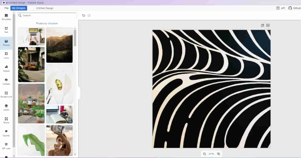Open the Quotes panel

coord(6,133)
